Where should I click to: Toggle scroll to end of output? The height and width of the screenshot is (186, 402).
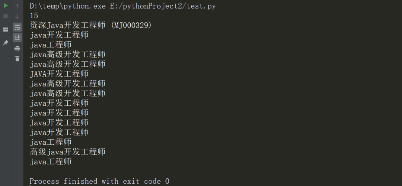tap(17, 37)
